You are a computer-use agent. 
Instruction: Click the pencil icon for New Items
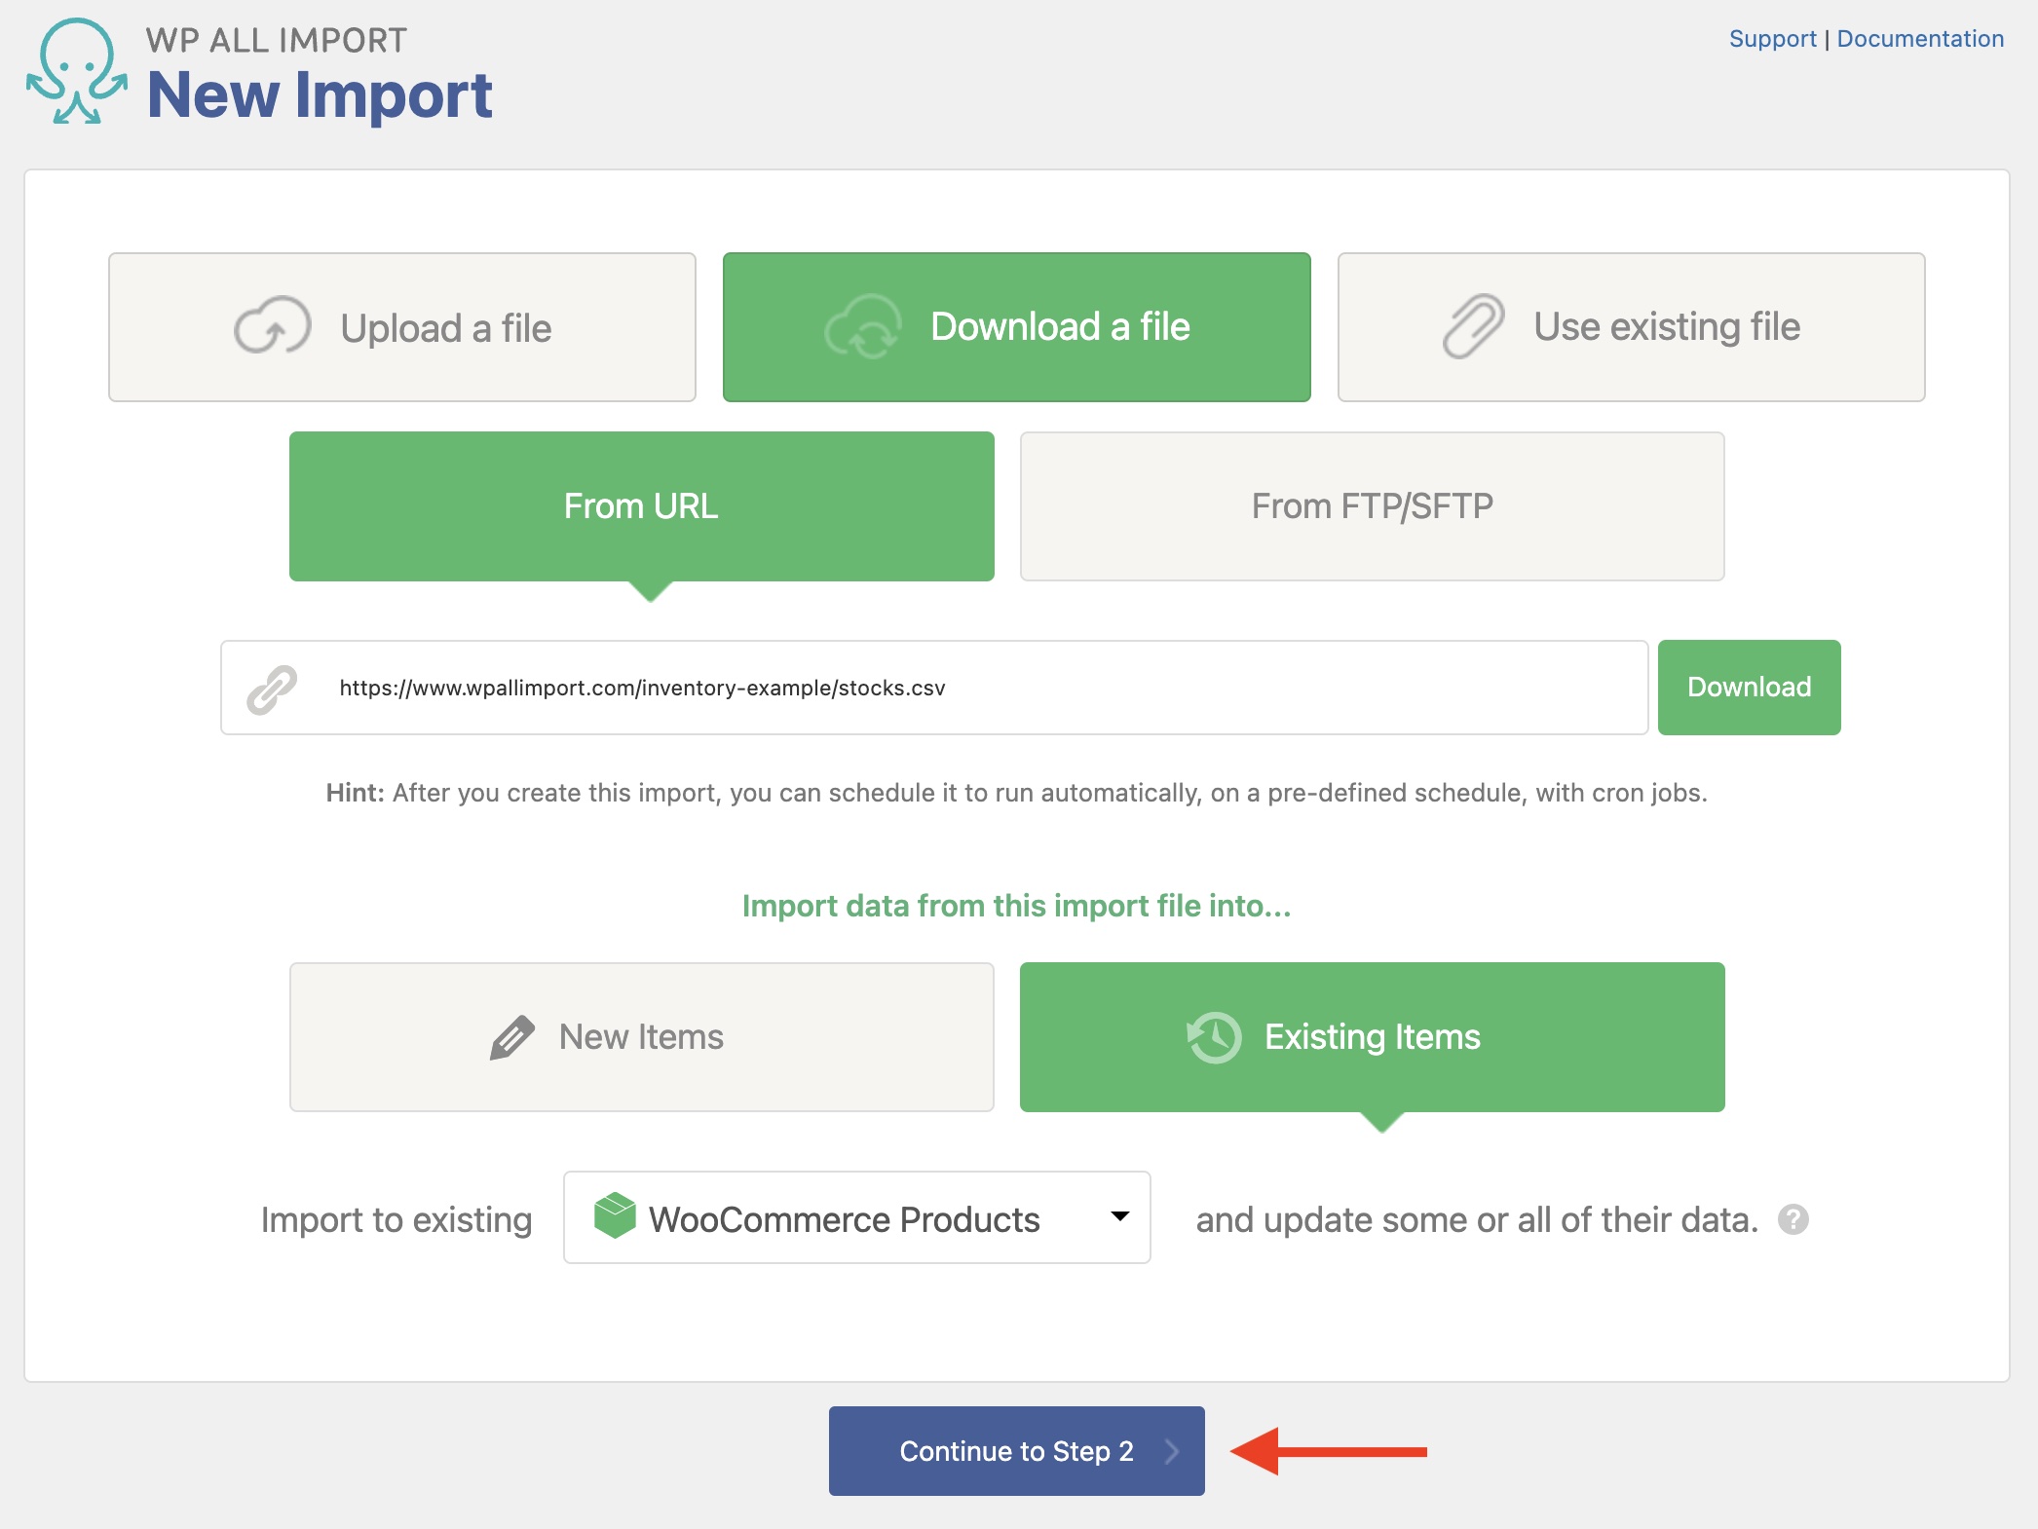[x=512, y=1037]
